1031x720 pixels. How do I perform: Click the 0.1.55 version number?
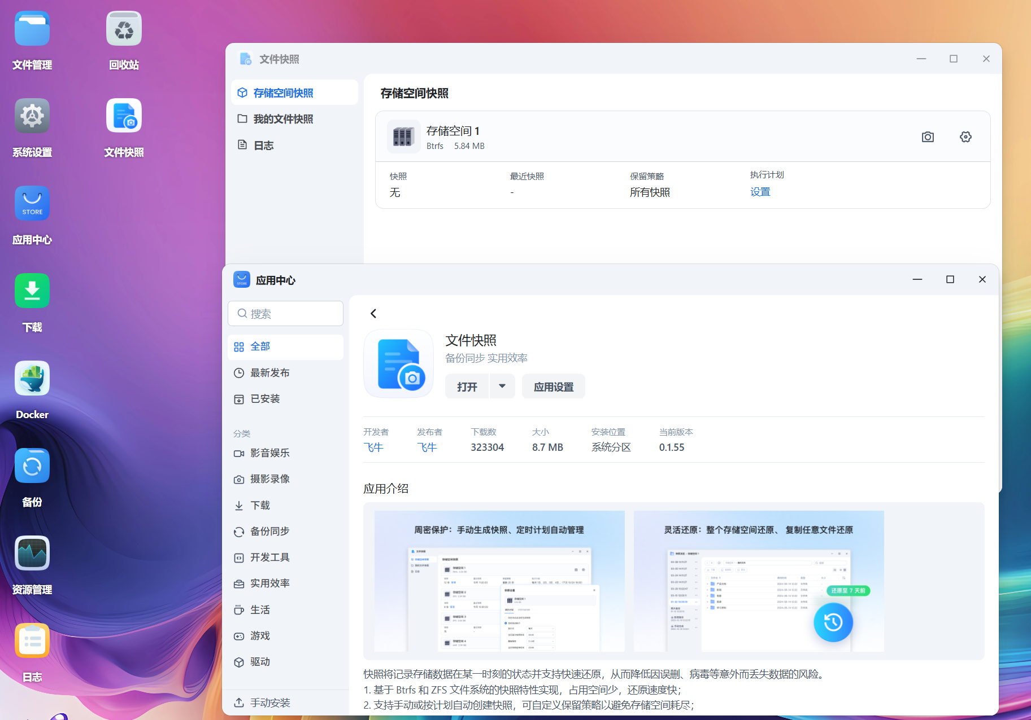[x=672, y=447]
